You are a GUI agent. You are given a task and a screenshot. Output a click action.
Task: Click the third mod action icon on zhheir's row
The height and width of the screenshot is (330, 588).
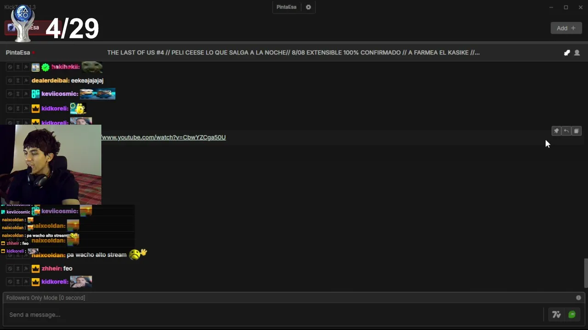[x=26, y=269]
